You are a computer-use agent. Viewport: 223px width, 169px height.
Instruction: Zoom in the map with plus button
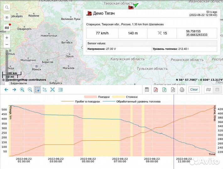coord(7,38)
